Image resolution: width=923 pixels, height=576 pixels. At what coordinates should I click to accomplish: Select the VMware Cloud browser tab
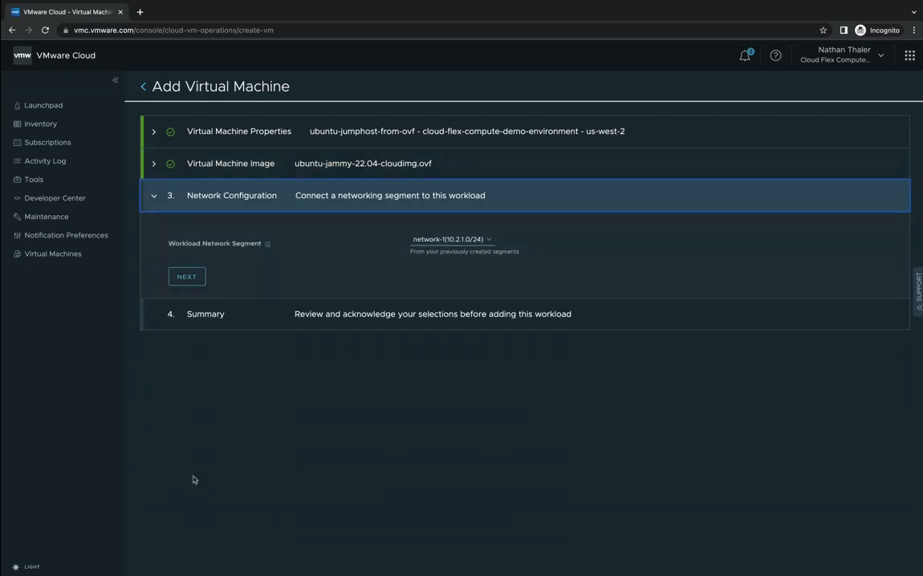point(67,12)
